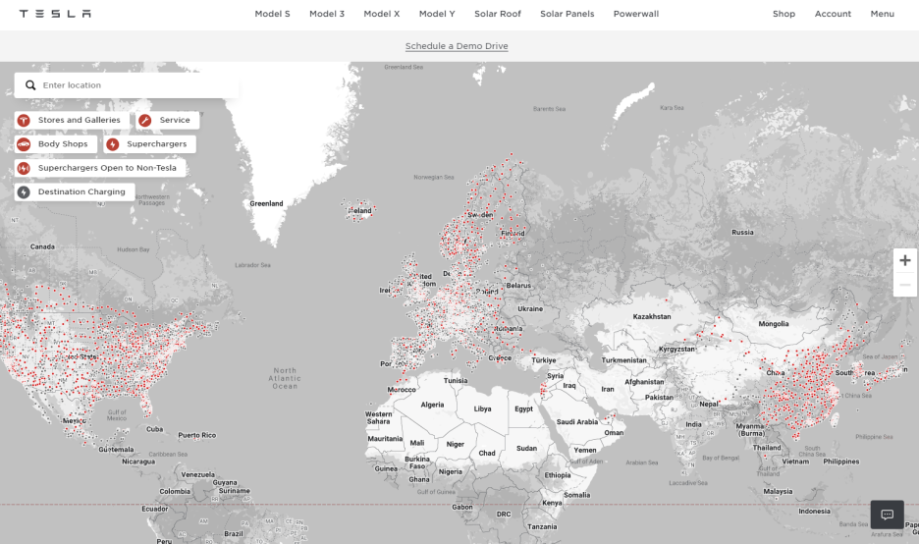Screen dimensions: 919x544
Task: Open the Model Y page
Action: pyautogui.click(x=437, y=14)
